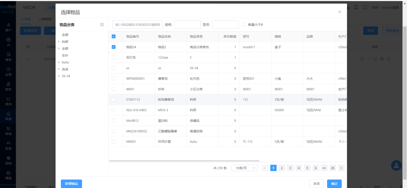Check the W001 row checkbox
Screen dimensions: 407x188
tap(113, 89)
